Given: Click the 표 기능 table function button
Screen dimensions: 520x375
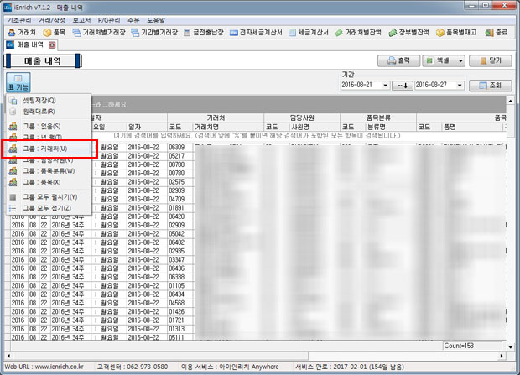Looking at the screenshot, I should pos(17,82).
